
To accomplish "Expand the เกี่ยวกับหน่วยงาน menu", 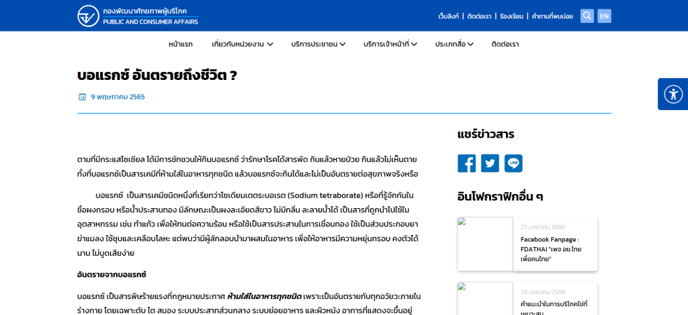I will [242, 44].
